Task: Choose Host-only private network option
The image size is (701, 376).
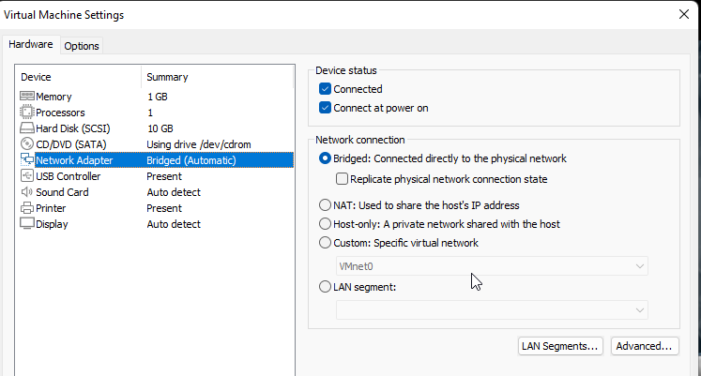Action: 326,224
